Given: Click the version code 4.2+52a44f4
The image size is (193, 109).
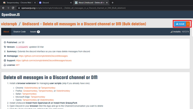Looking at the screenshot, I should click(x=22, y=47).
